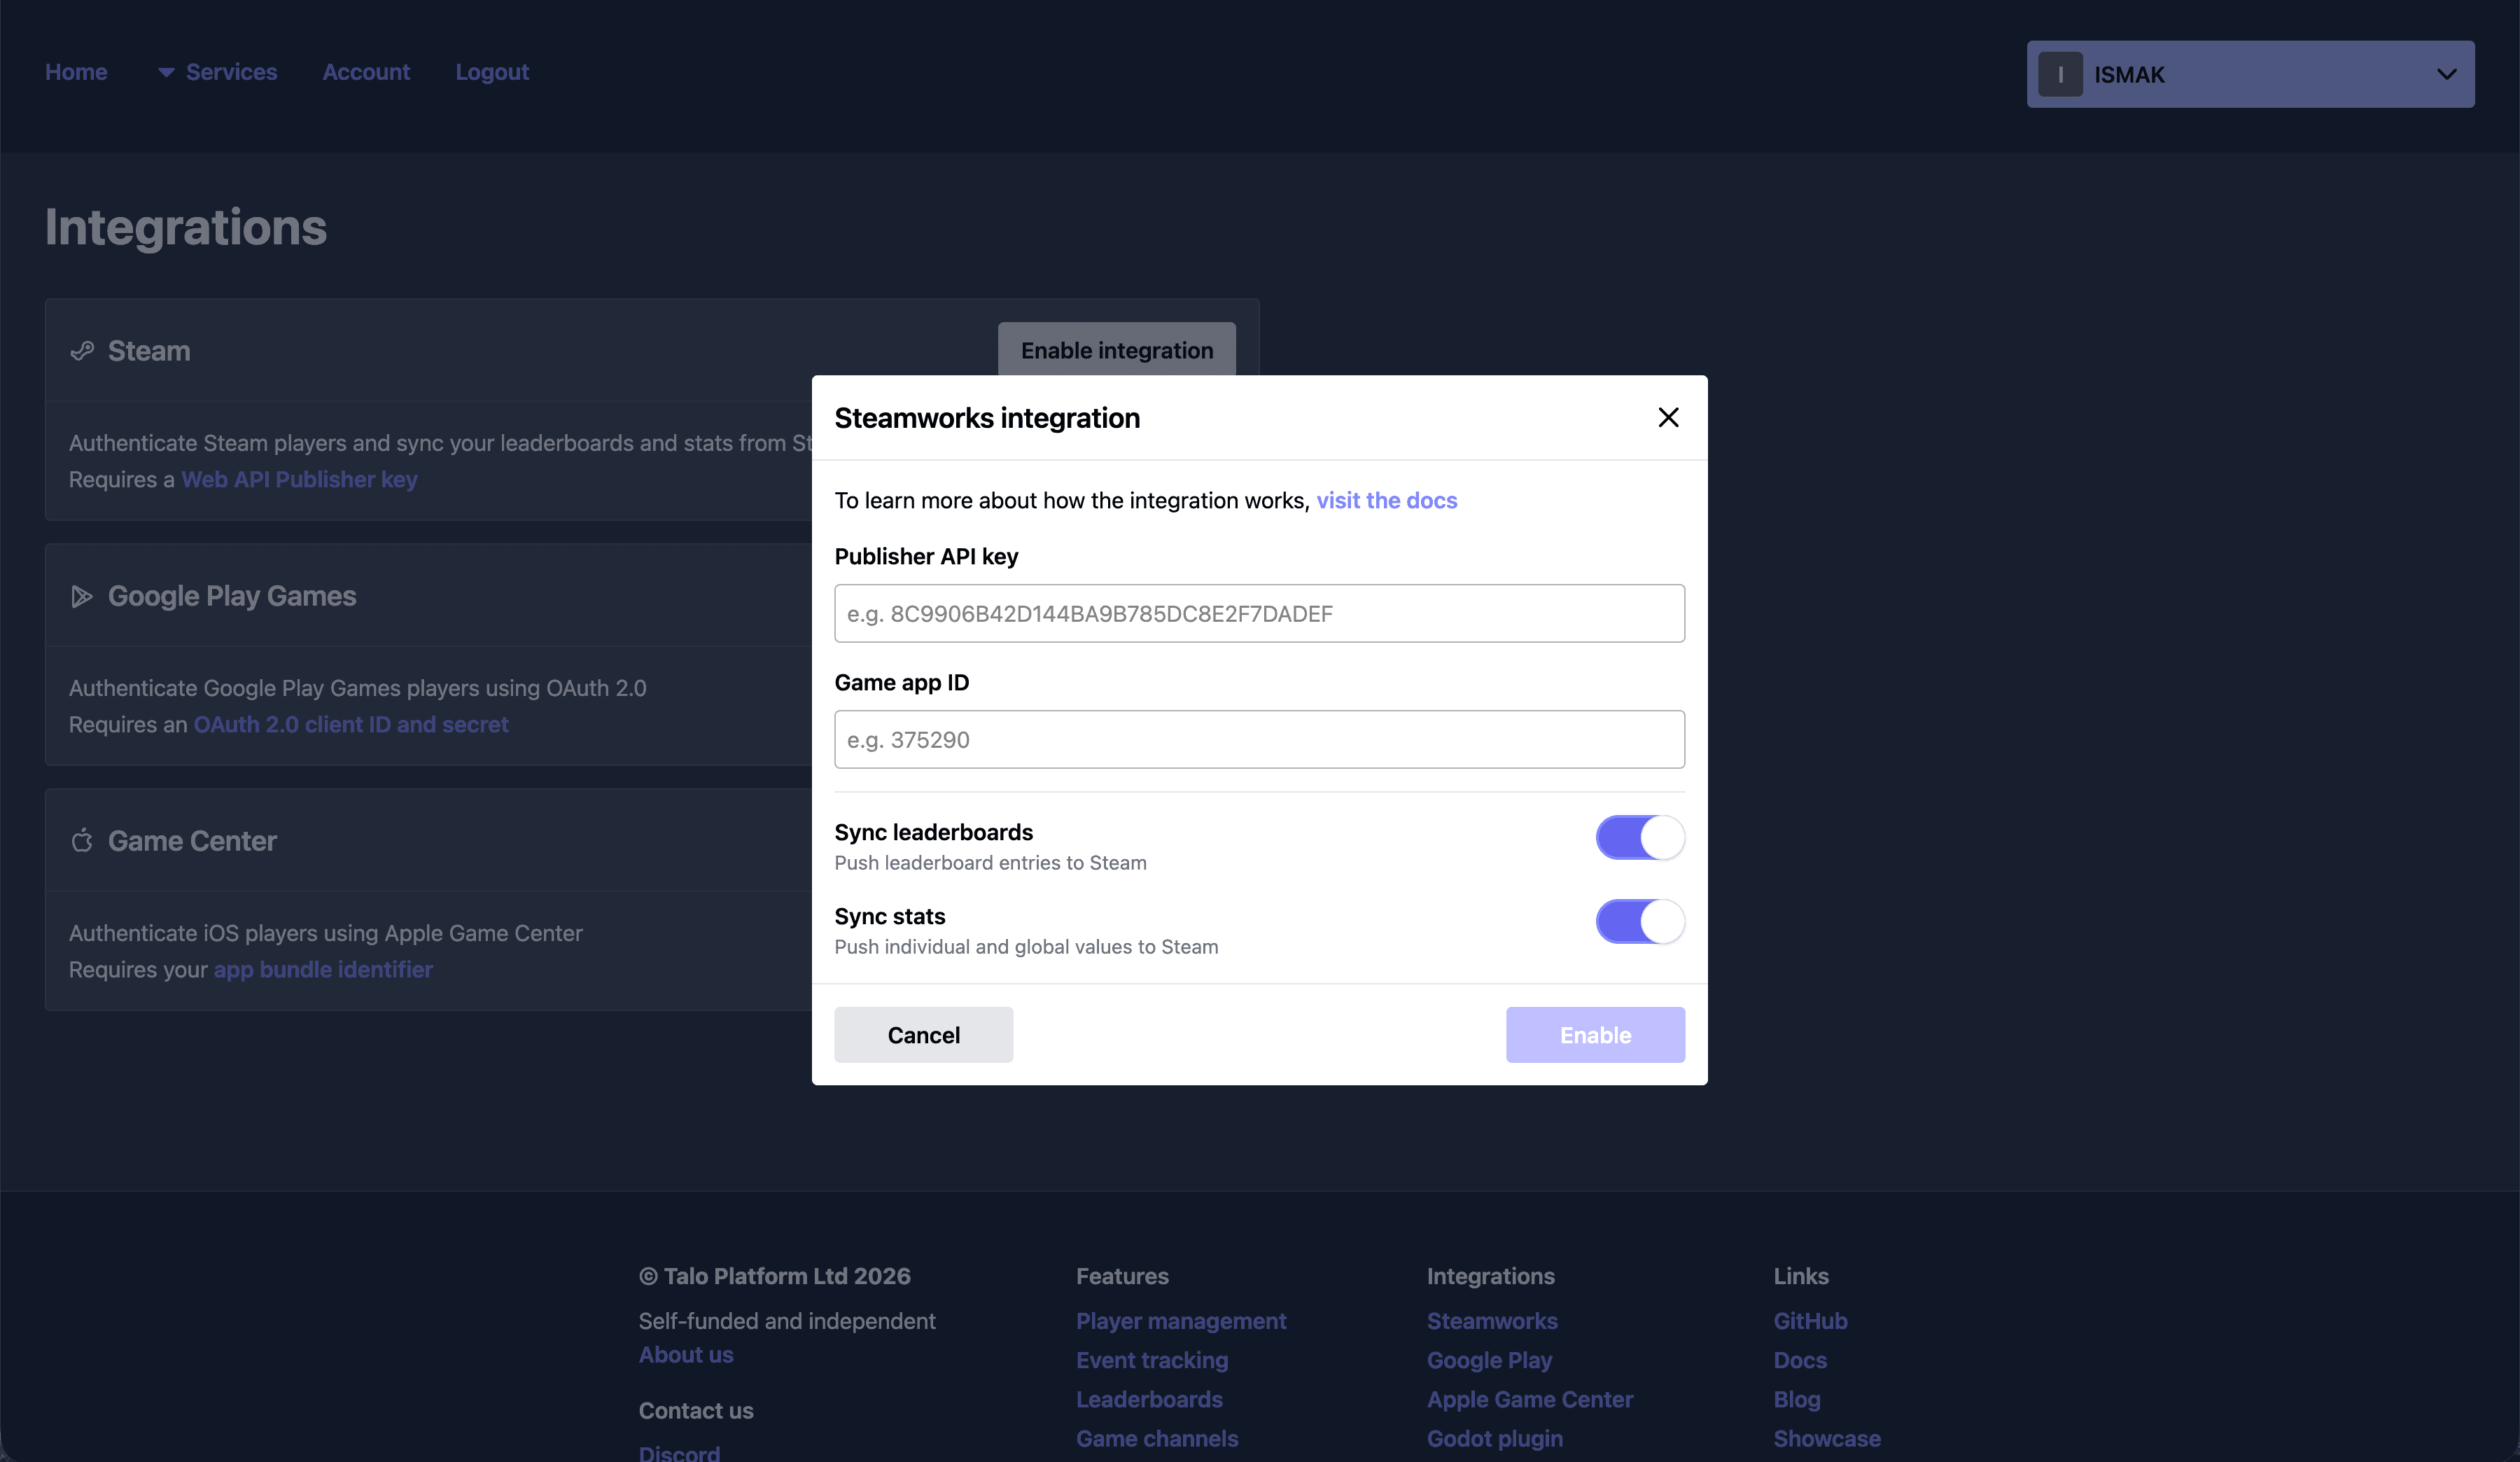Click the Publisher API key label
2520x1462 pixels.
pyautogui.click(x=926, y=556)
